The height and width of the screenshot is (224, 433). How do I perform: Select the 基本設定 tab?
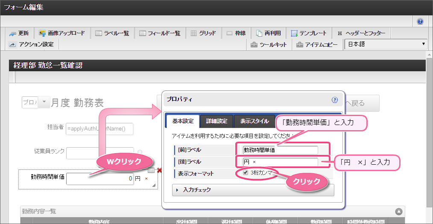[x=182, y=121]
